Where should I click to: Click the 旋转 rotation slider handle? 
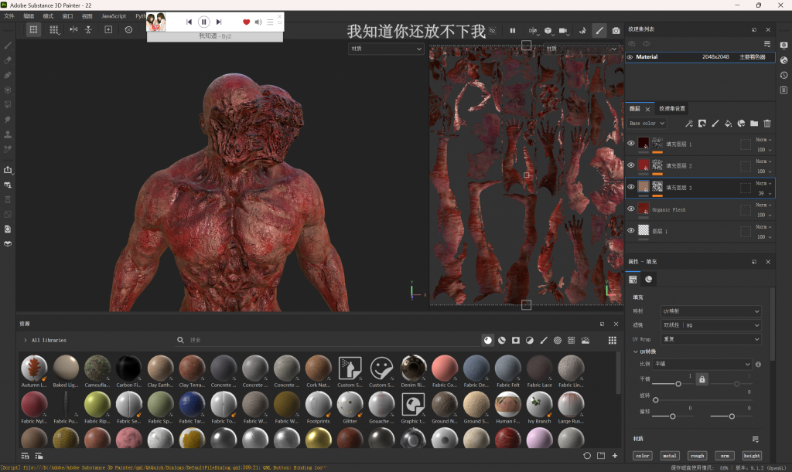656,400
